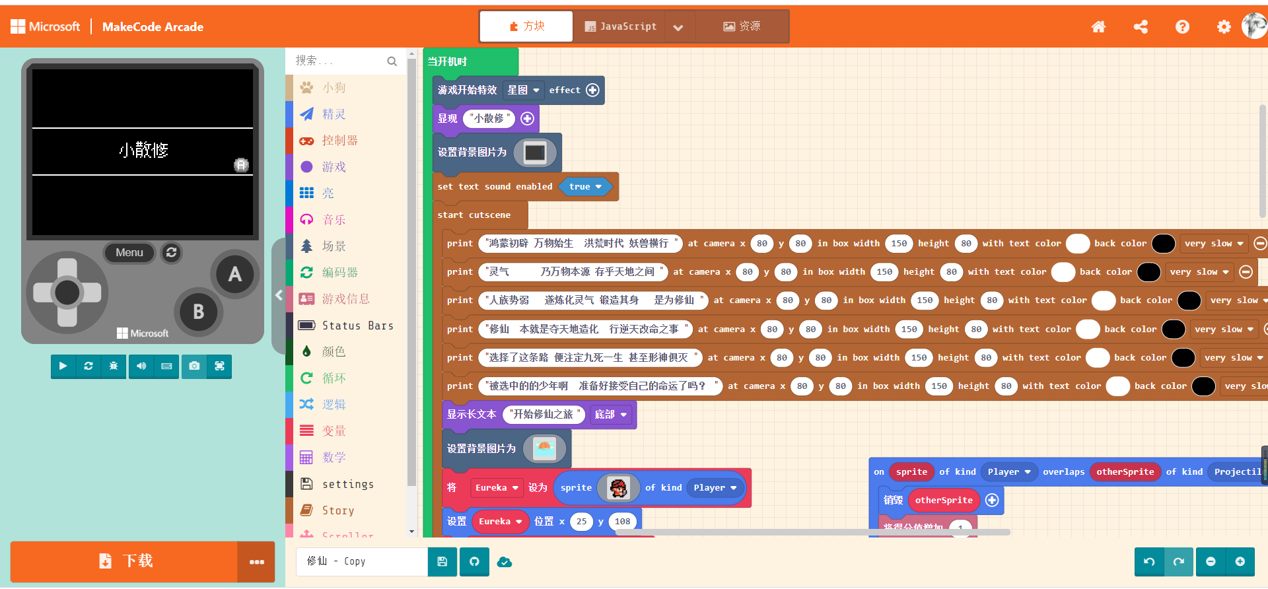Image resolution: width=1268 pixels, height=589 pixels.
Task: Launch the simulator in fullscreen
Action: pos(219,366)
